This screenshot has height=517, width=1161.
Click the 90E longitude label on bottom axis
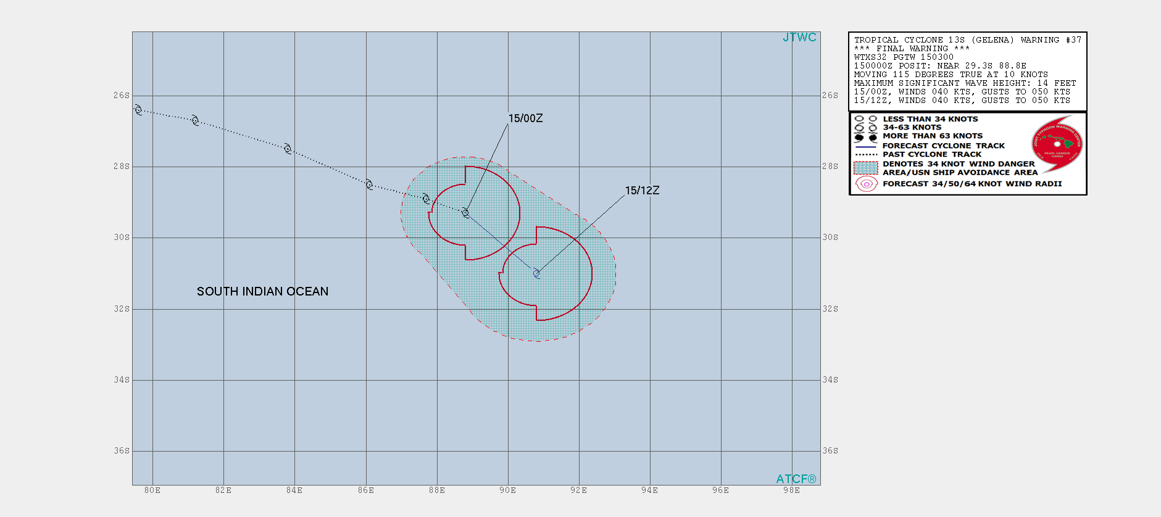pyautogui.click(x=508, y=490)
